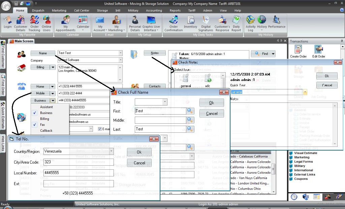Click search icon next to Middle name
The width and height of the screenshot is (345, 209).
[190, 120]
